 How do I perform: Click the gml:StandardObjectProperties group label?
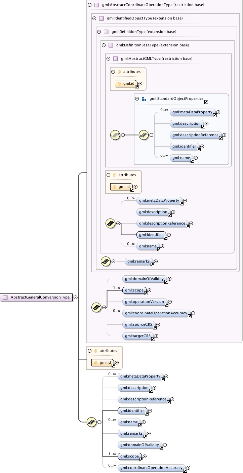[176, 99]
